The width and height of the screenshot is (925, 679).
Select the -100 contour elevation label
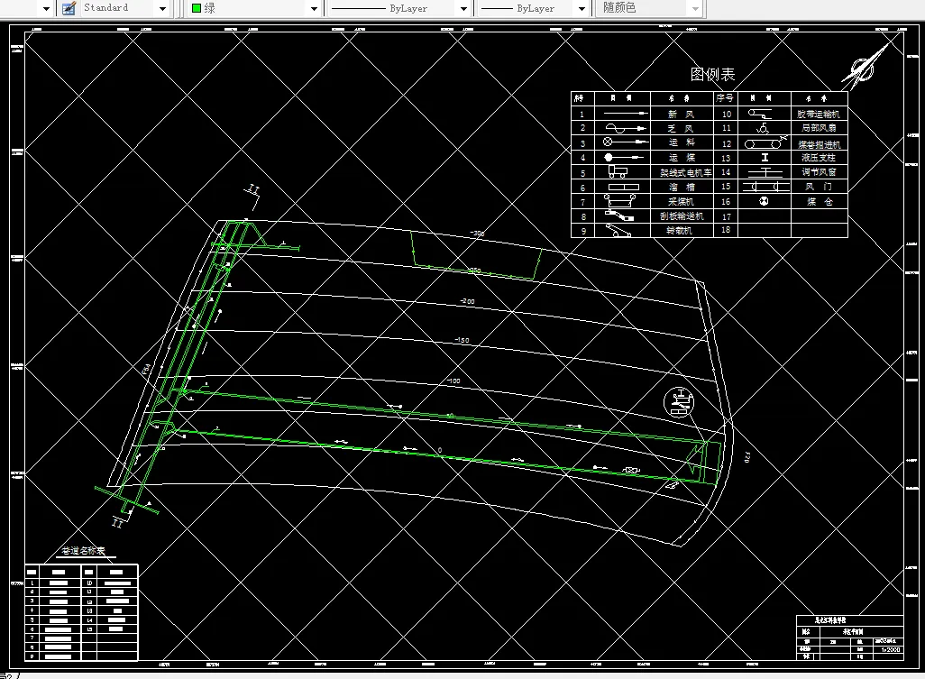pos(453,381)
